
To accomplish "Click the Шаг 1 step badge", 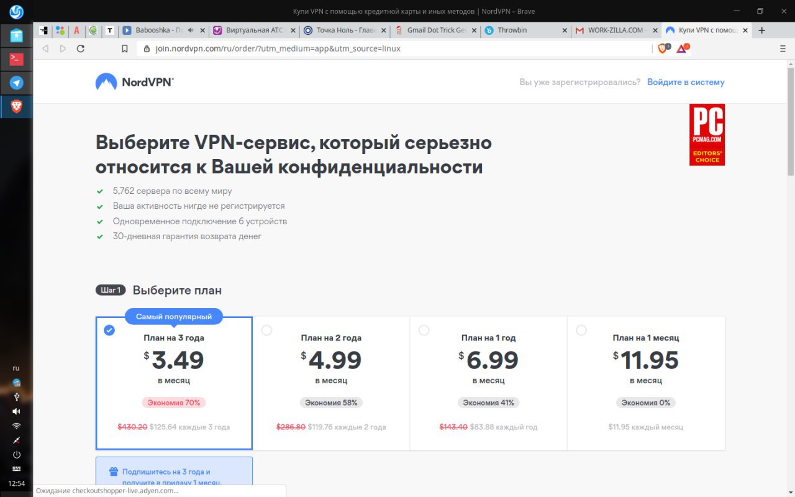I will pos(111,290).
